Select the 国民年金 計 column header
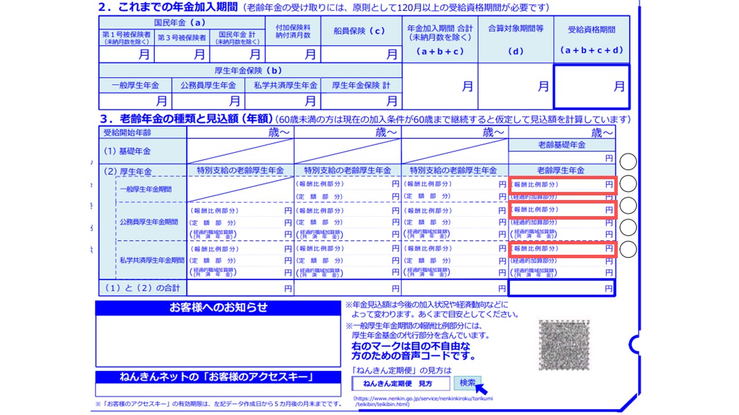739x415 pixels. pos(237,38)
